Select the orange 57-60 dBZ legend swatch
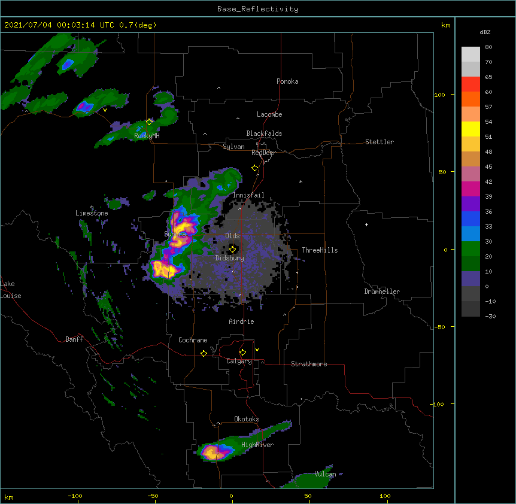Screen dimensions: 516x504 471,99
